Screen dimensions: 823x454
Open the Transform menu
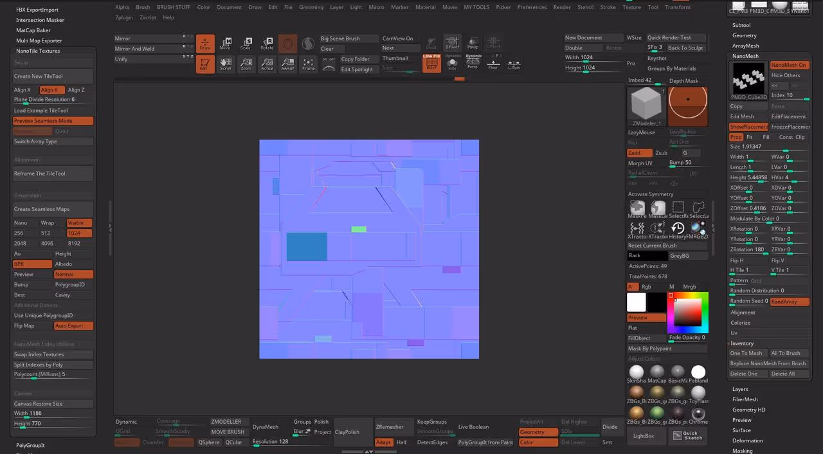[x=678, y=7]
